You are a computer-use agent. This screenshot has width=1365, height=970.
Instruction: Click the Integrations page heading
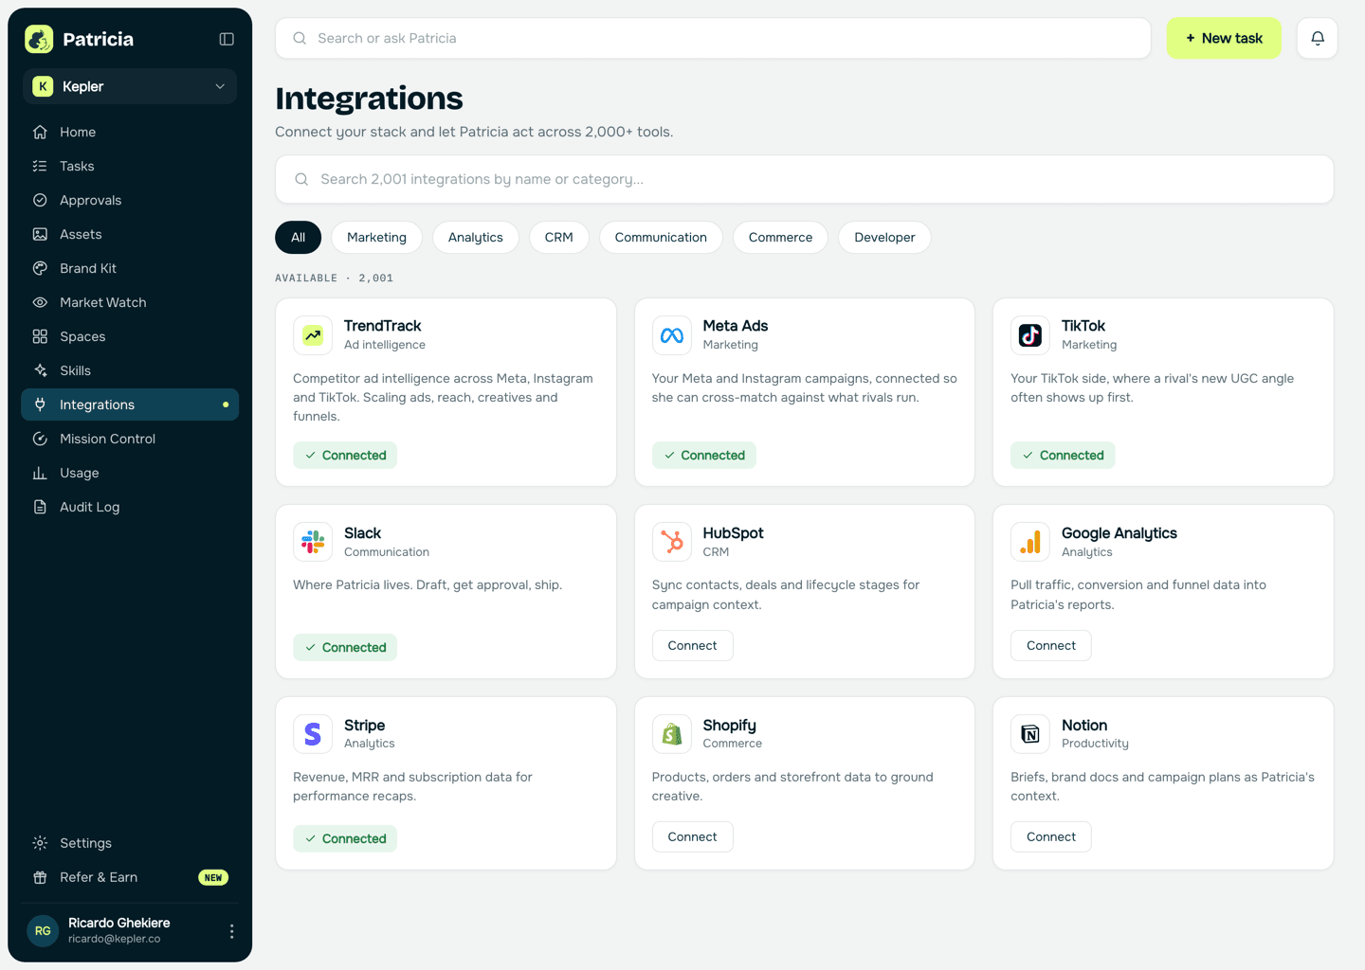tap(369, 99)
